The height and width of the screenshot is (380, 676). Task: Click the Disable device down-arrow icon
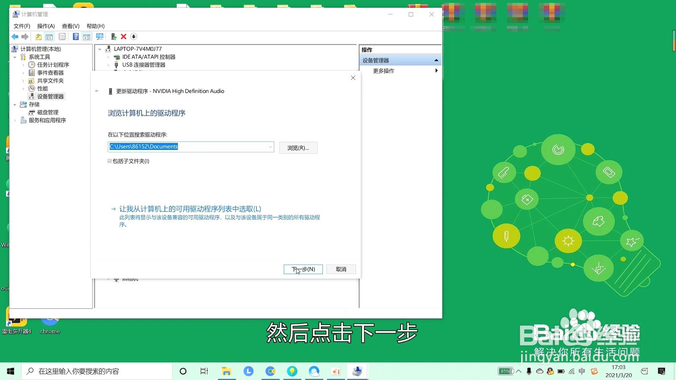(x=134, y=37)
